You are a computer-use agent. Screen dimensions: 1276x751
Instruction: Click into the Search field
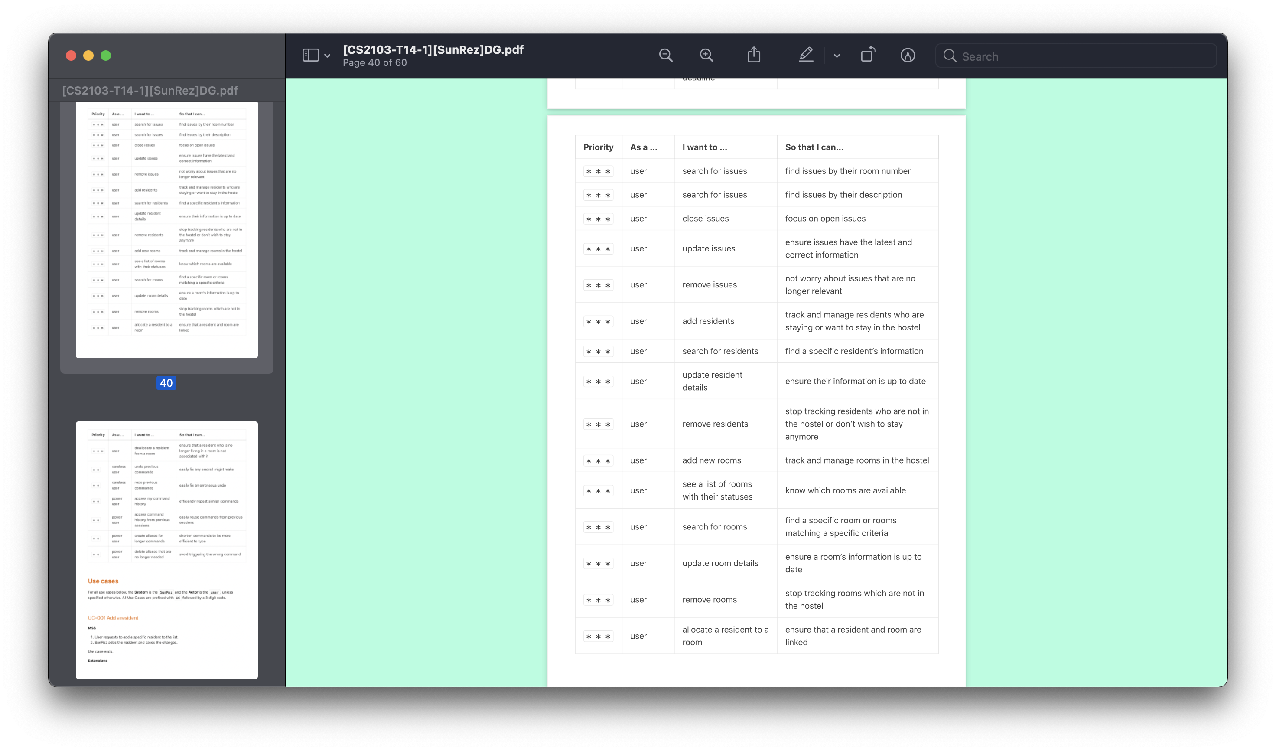[1084, 56]
